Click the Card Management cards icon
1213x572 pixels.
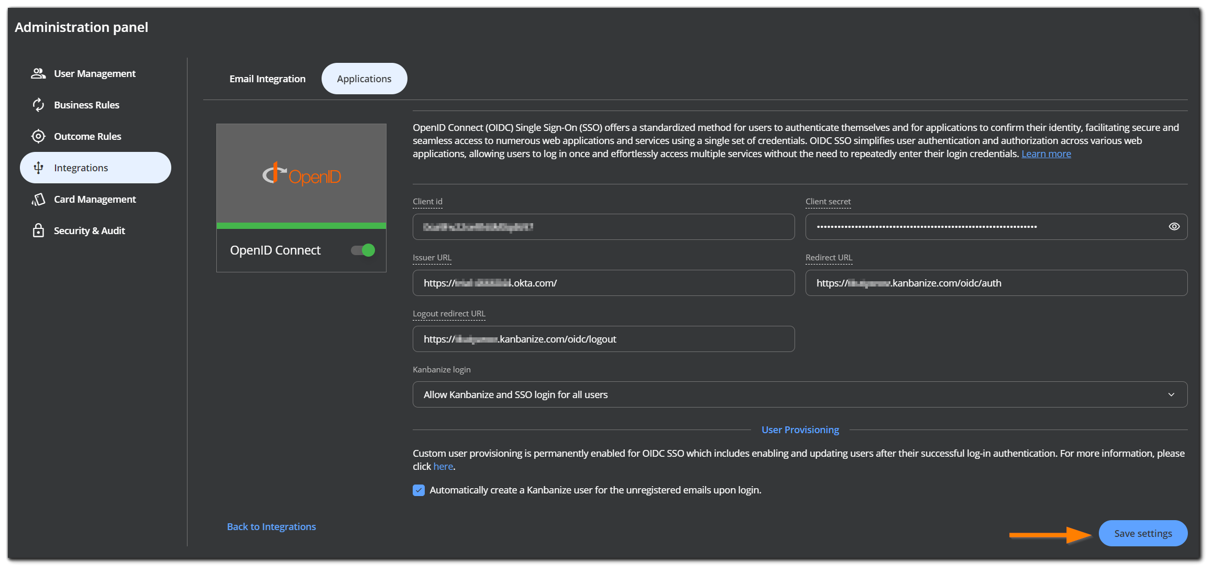(x=38, y=199)
